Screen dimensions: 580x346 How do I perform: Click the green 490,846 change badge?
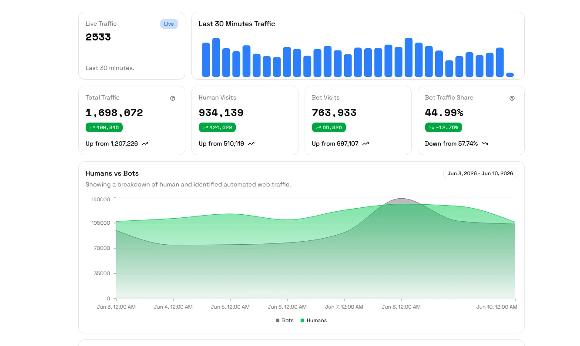(104, 127)
